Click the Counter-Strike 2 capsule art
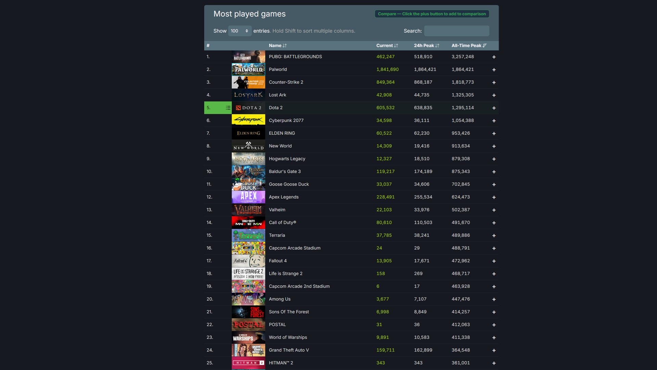Screen dimensions: 657x370 (248, 82)
